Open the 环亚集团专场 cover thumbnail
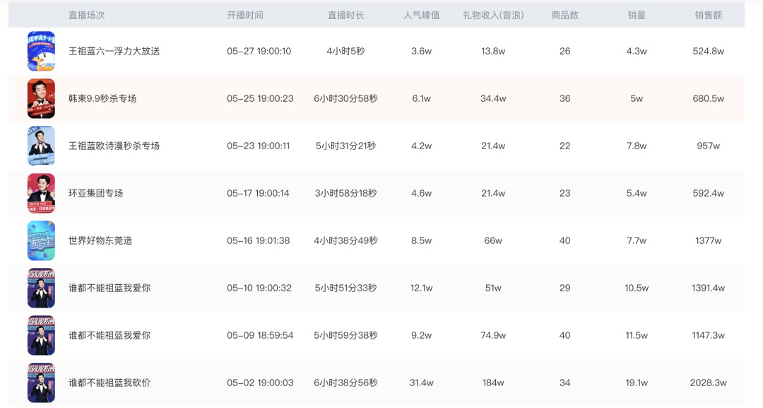The height and width of the screenshot is (408, 763). (x=41, y=193)
